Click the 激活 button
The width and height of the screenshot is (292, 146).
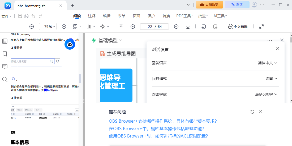pos(237,5)
